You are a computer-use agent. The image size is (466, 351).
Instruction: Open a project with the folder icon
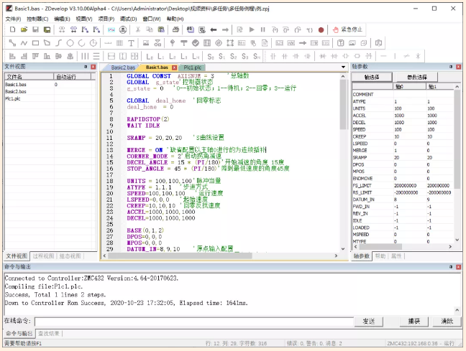[24, 29]
